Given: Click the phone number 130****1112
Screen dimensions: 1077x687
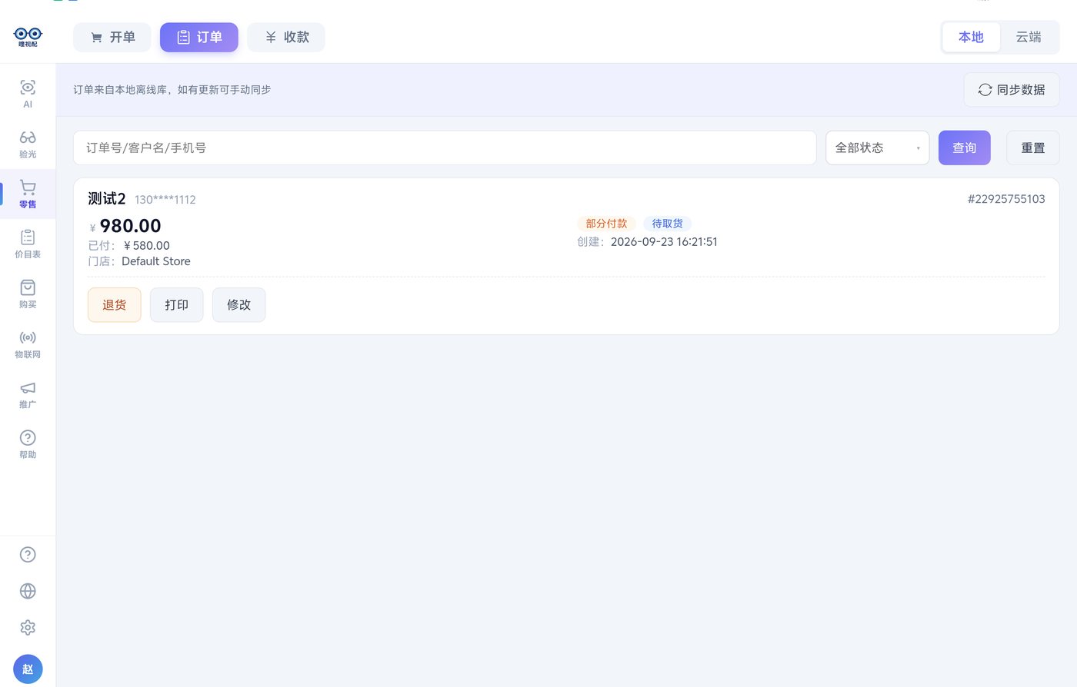Looking at the screenshot, I should click(x=165, y=200).
